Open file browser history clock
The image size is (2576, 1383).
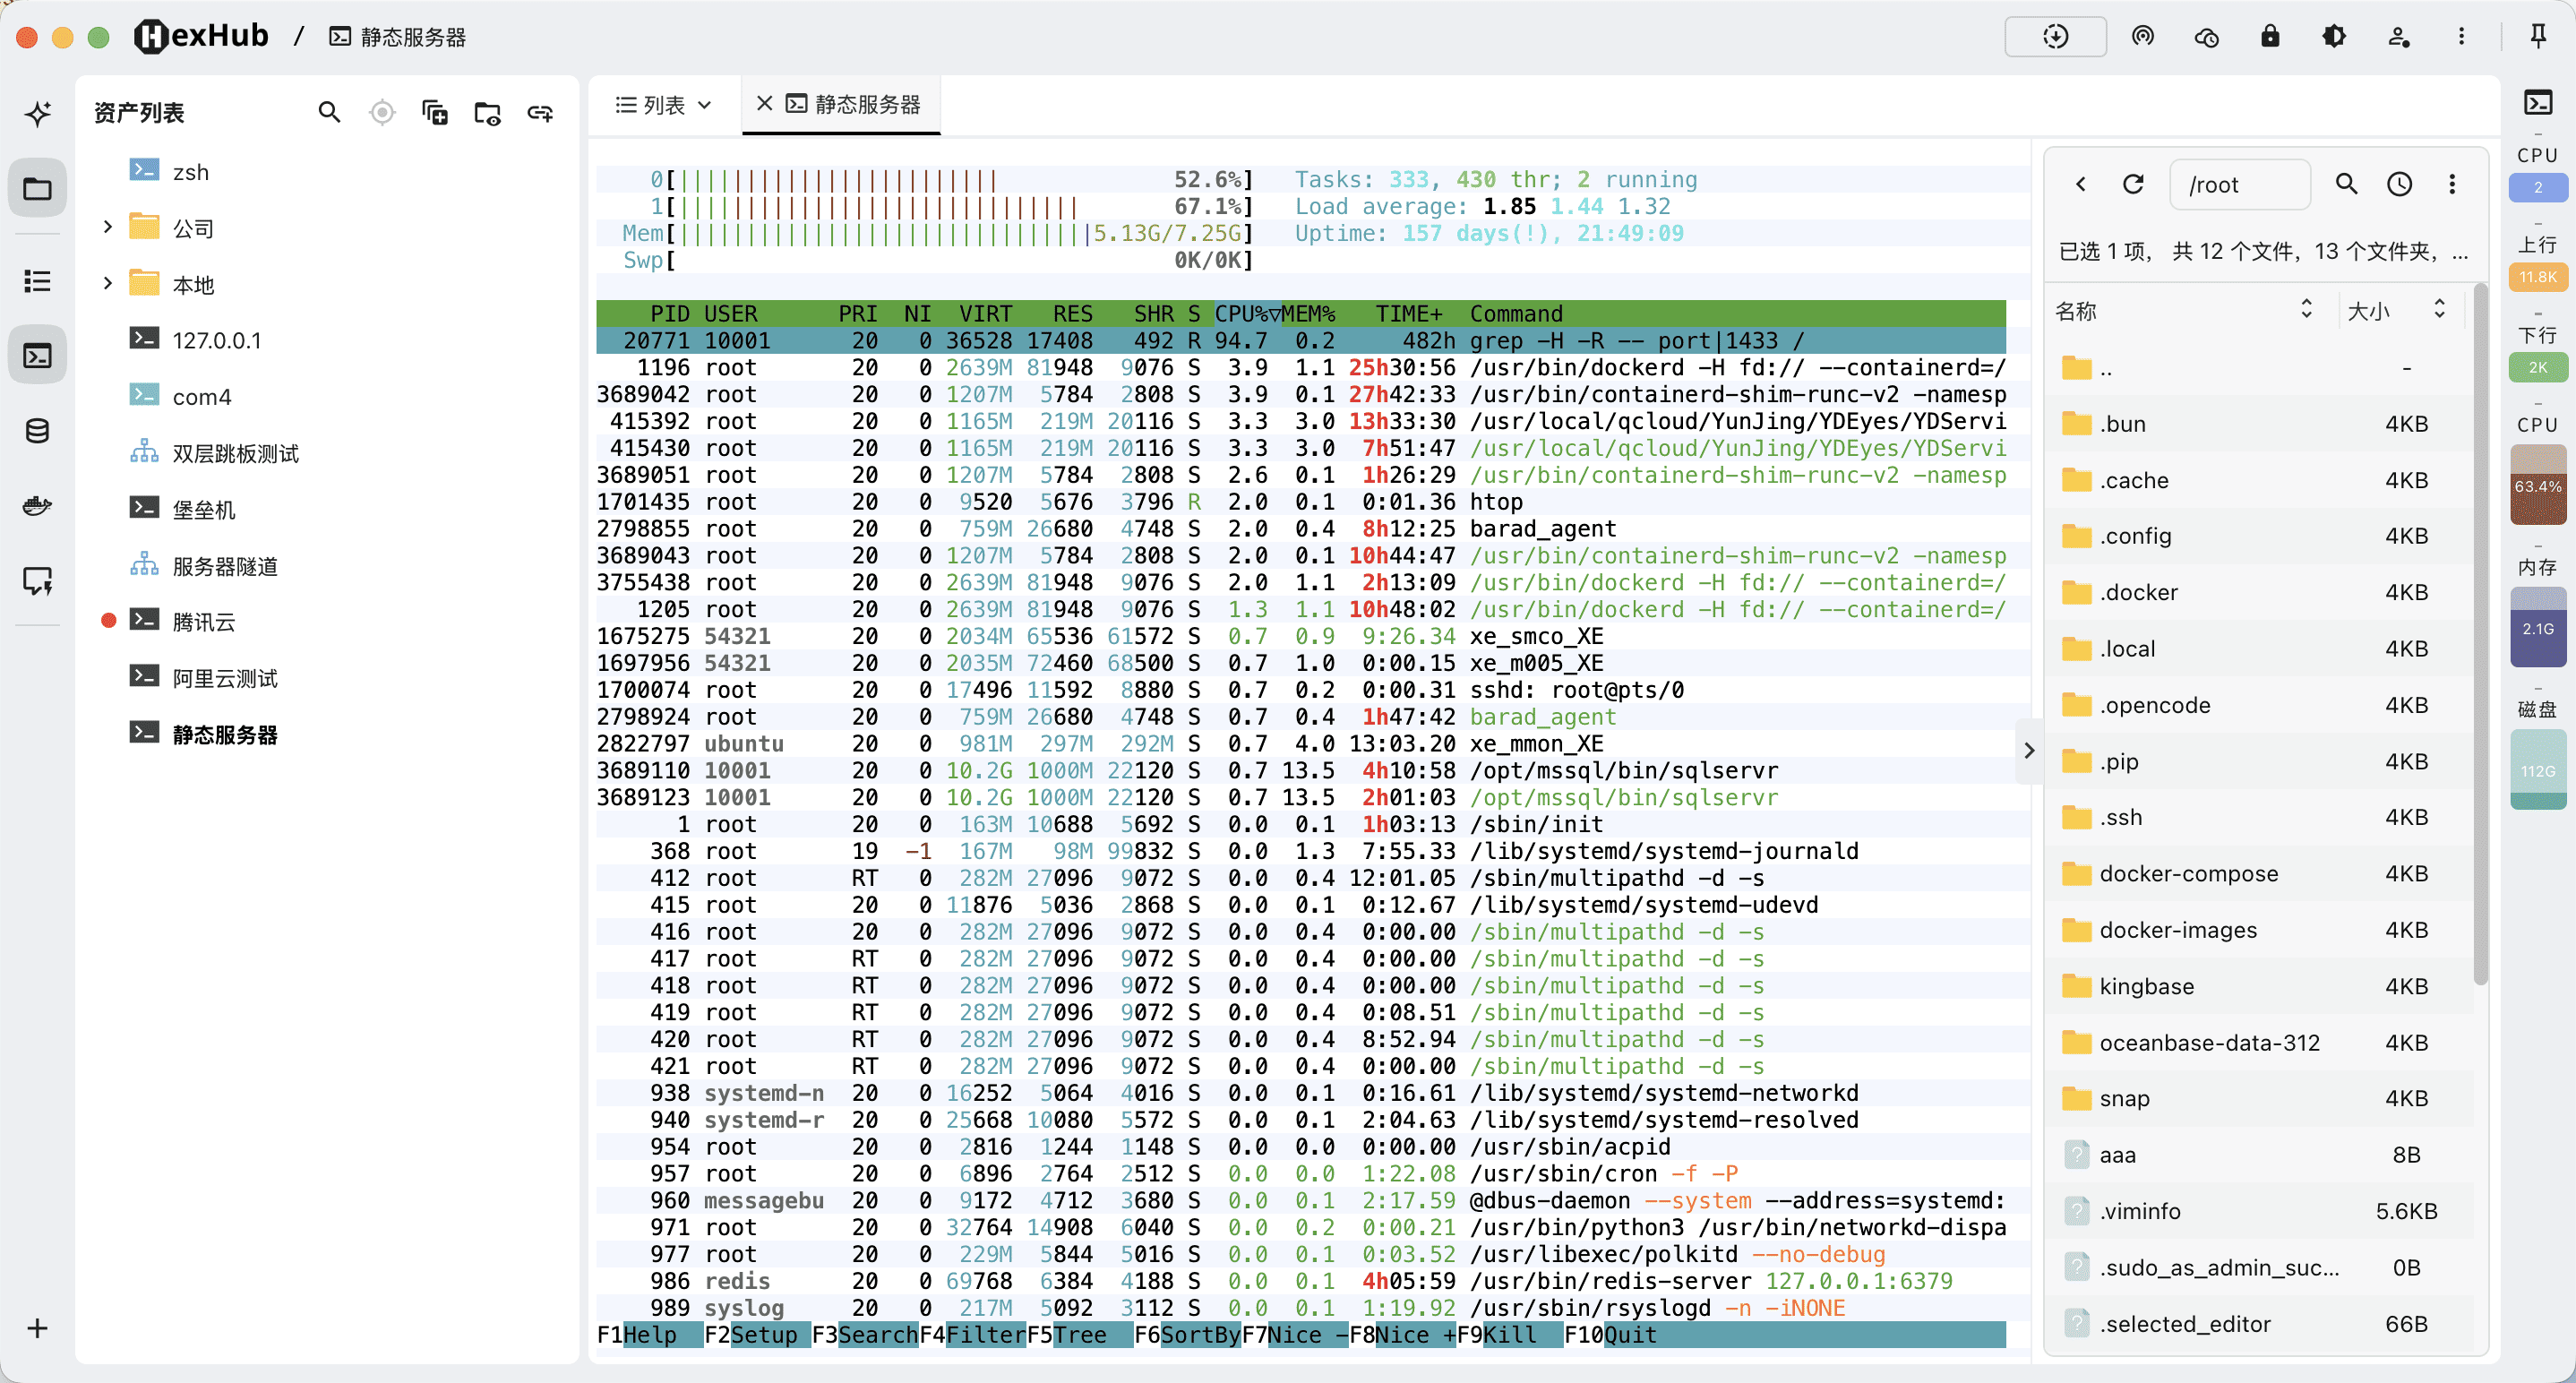pyautogui.click(x=2399, y=184)
